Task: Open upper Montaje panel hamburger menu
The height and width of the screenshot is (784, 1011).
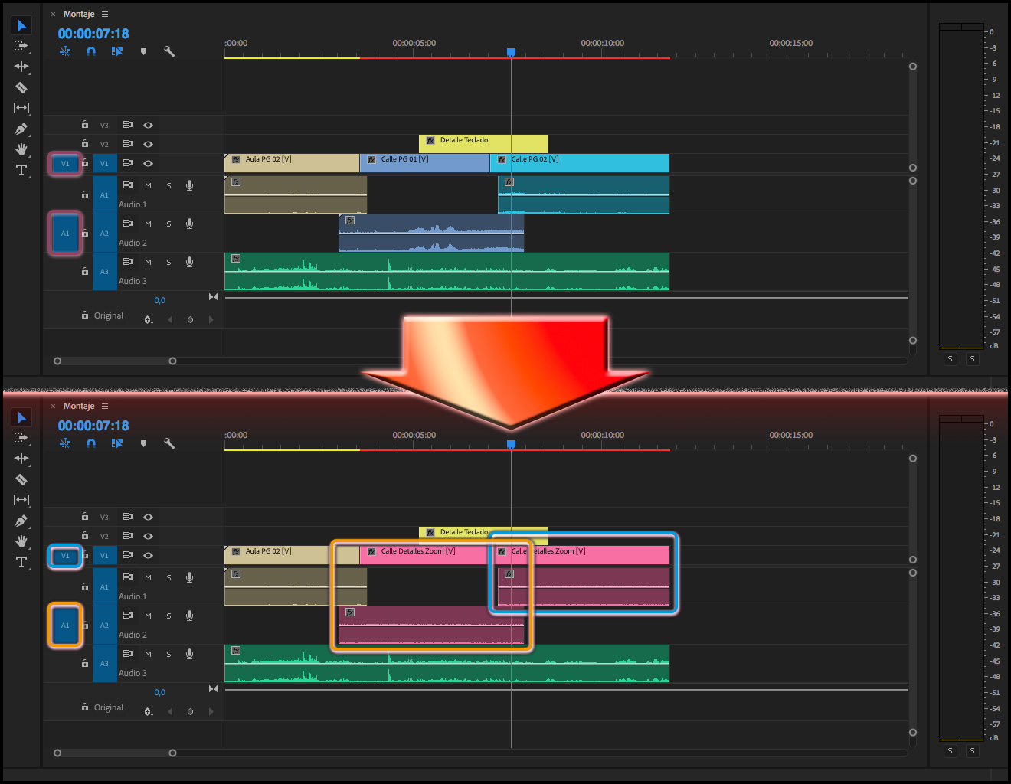Action: coord(105,14)
